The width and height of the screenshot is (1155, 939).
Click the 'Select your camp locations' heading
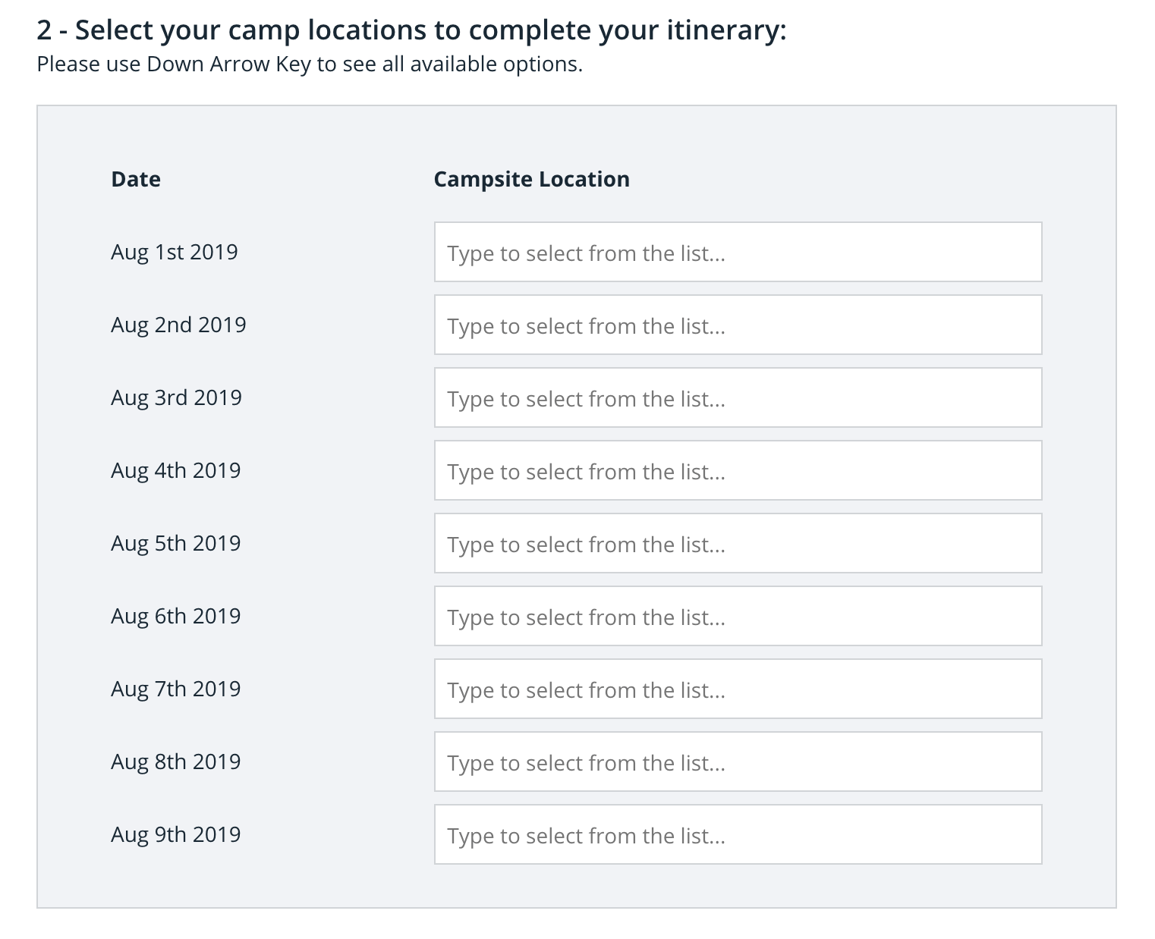411,30
